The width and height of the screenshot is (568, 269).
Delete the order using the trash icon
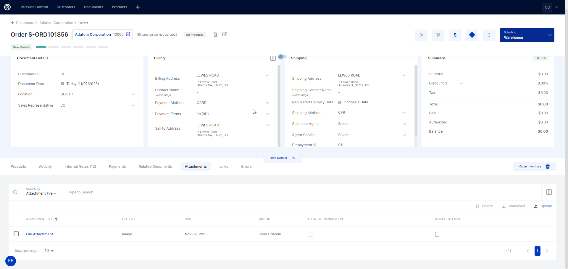point(215,35)
